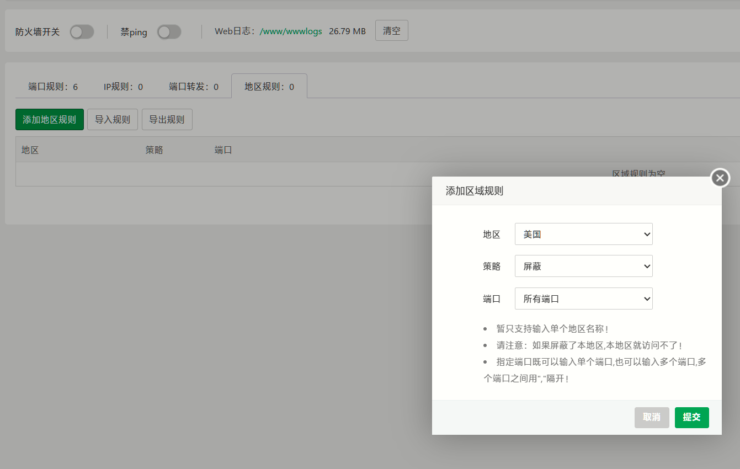The image size is (740, 469).
Task: Click the 地区 column header
Action: click(30, 150)
